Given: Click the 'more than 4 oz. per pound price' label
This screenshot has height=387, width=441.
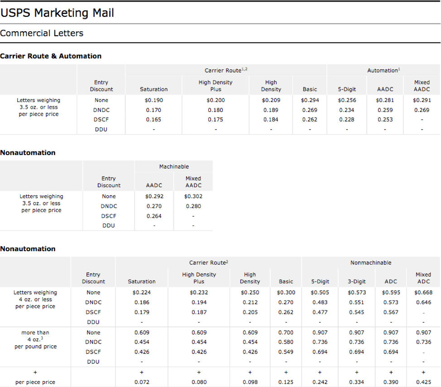Looking at the screenshot, I should pyautogui.click(x=35, y=339).
